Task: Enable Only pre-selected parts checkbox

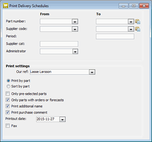Action: [8, 94]
